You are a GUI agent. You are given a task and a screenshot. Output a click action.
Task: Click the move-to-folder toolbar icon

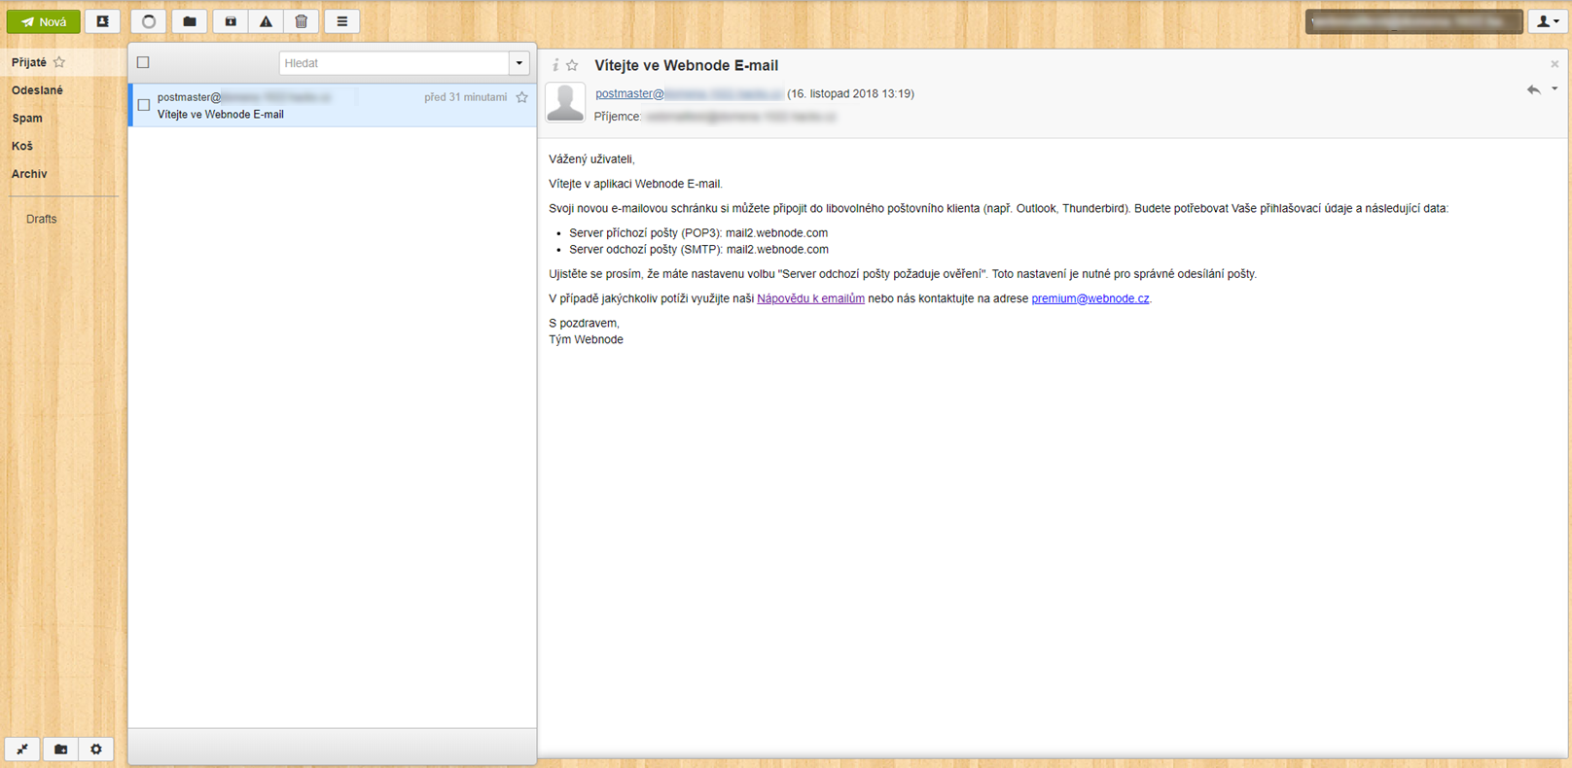(x=190, y=21)
